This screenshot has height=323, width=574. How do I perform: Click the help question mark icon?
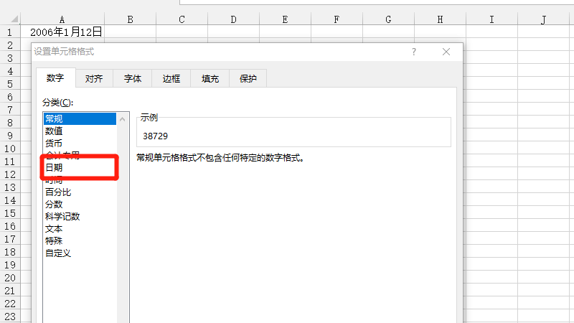414,52
